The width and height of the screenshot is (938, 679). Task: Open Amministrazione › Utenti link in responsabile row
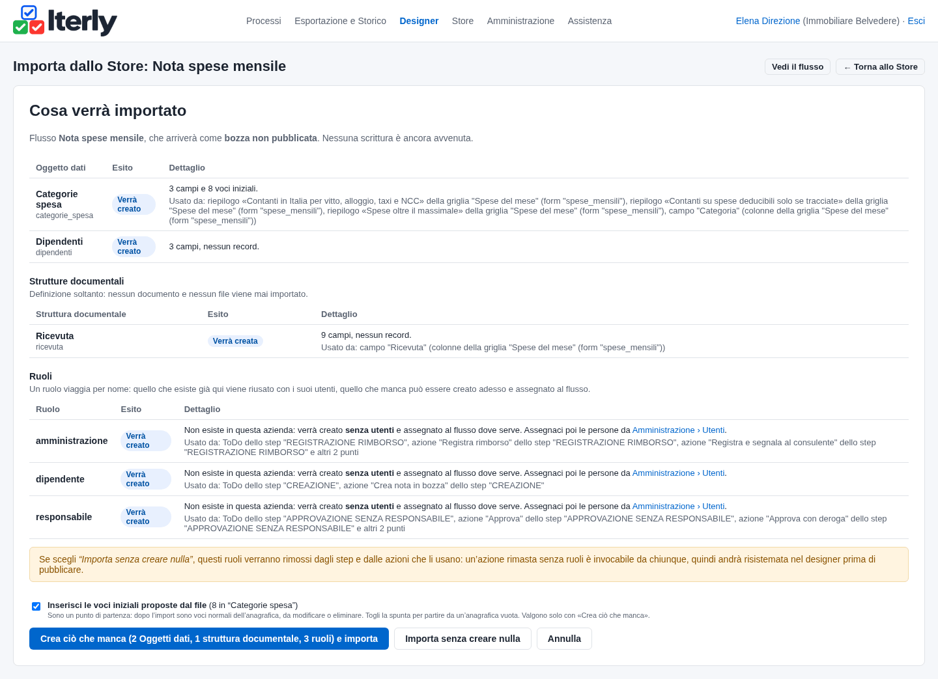pyautogui.click(x=678, y=506)
